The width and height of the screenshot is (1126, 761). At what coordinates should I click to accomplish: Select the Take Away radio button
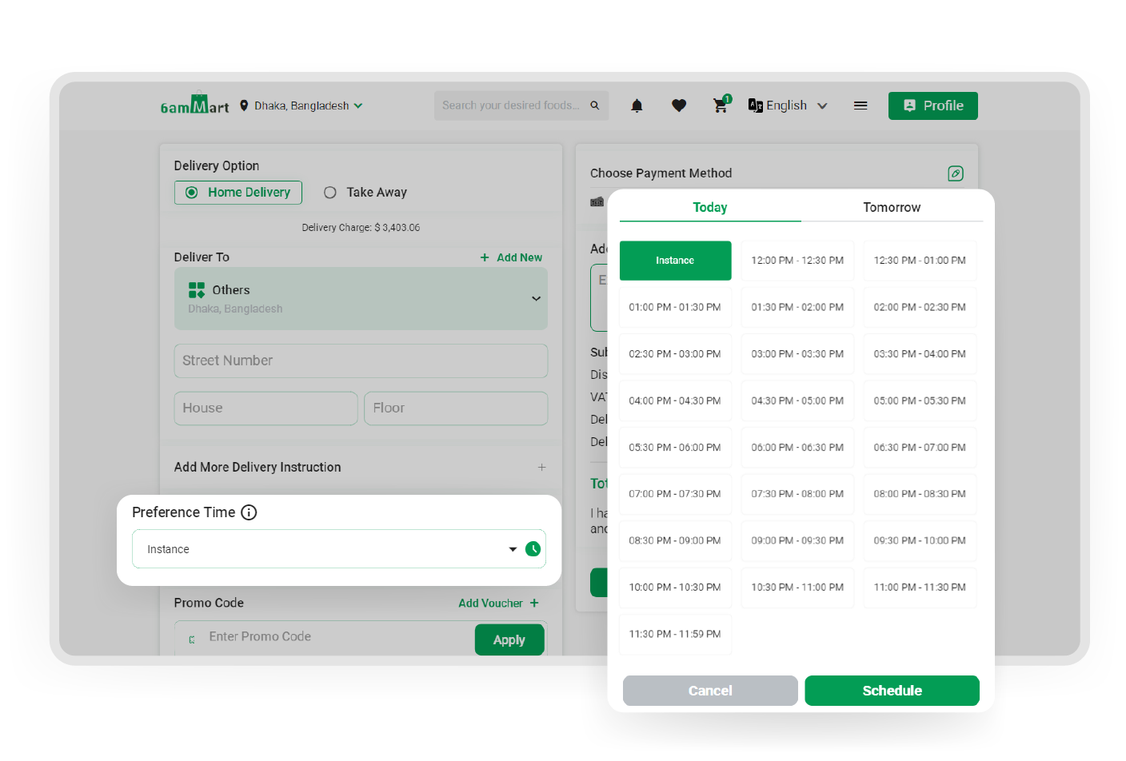pyautogui.click(x=330, y=193)
